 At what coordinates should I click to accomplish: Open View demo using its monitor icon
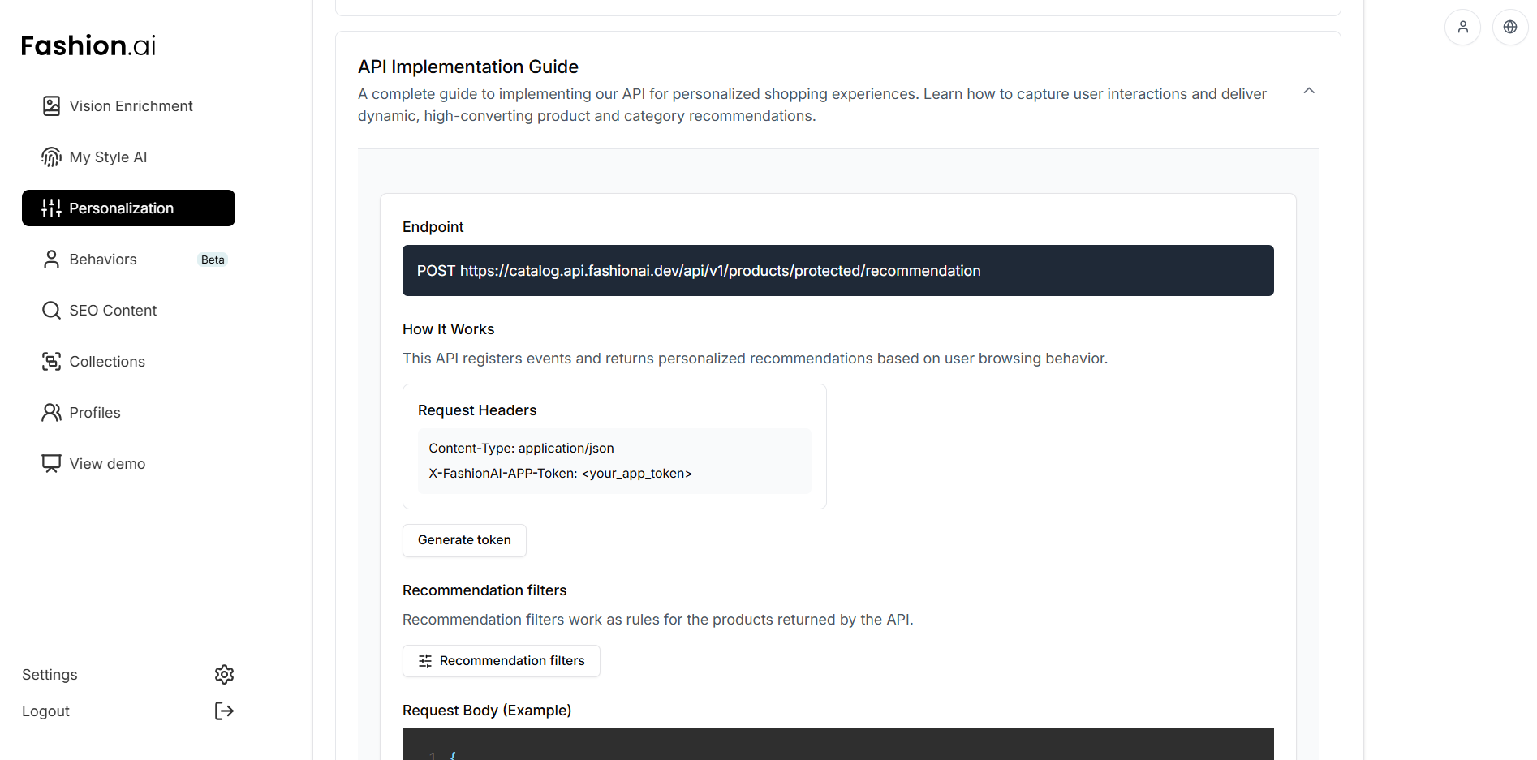coord(51,463)
